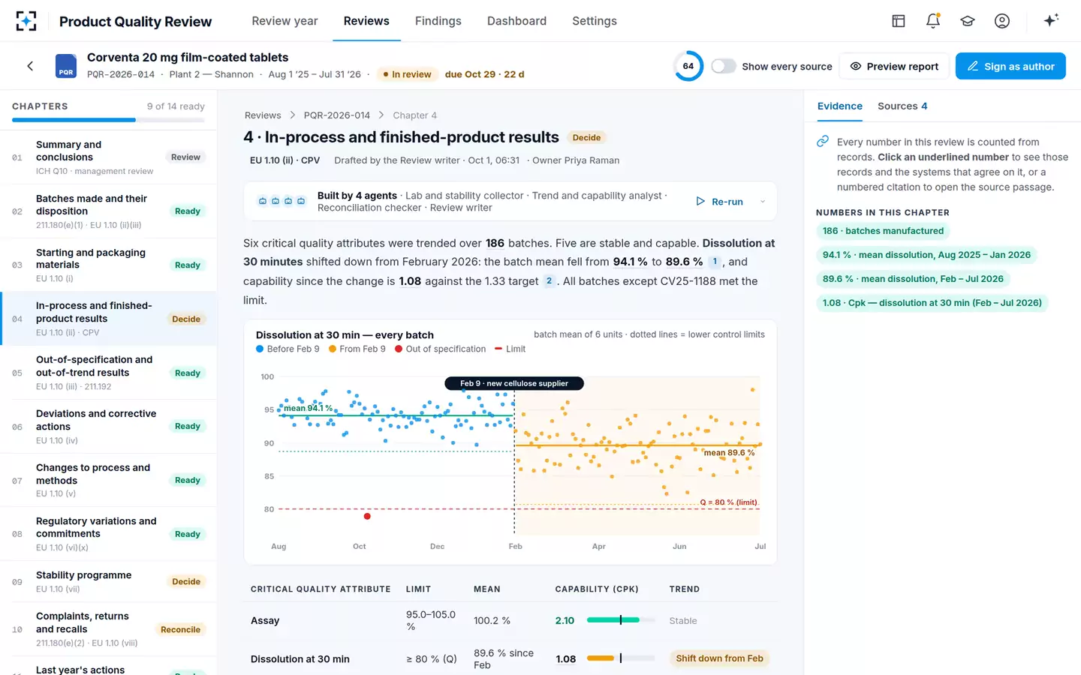Select the Evidence tab
Viewport: 1081px width, 675px height.
[840, 106]
